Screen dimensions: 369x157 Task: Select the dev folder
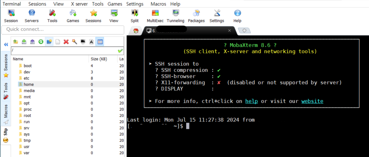(27, 72)
